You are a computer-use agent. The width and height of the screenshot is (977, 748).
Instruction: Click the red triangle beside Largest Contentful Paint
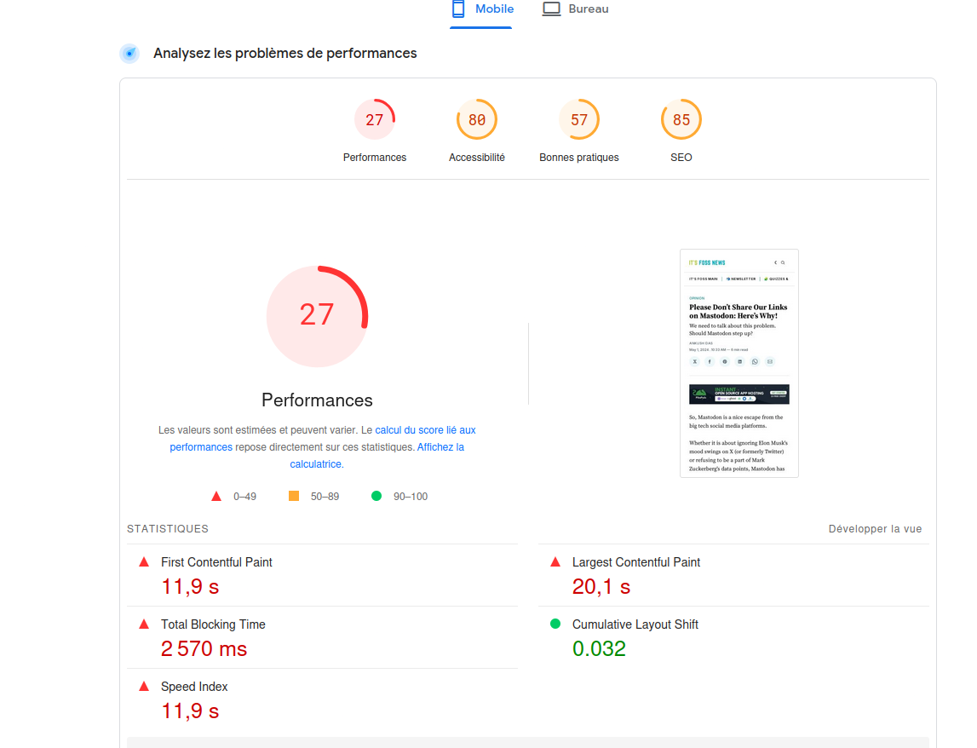tap(555, 562)
